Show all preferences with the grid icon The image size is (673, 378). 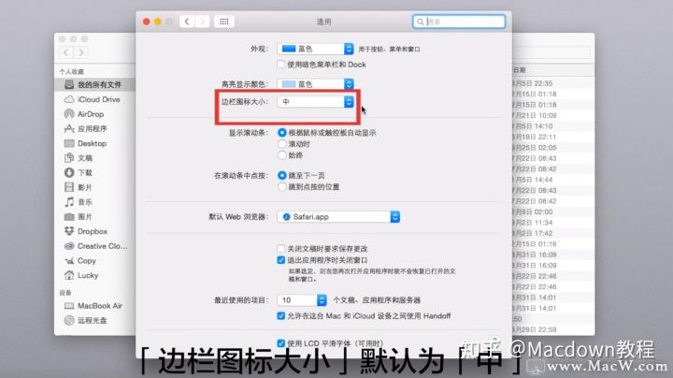tap(224, 22)
